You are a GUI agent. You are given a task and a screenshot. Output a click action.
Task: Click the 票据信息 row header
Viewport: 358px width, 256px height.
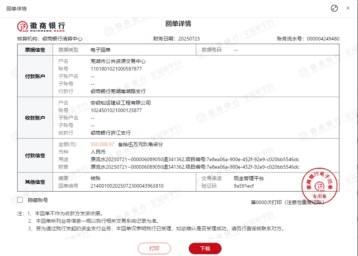(35, 50)
